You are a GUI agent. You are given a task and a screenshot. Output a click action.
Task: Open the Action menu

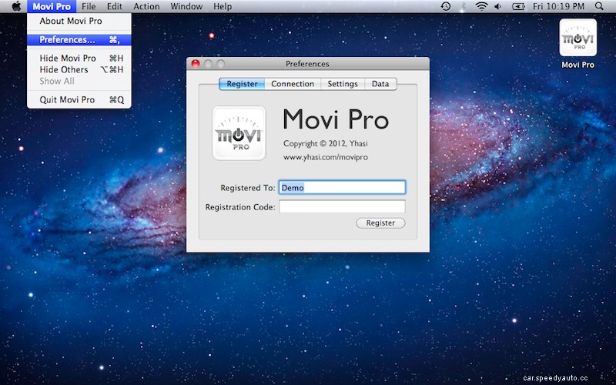pos(146,6)
